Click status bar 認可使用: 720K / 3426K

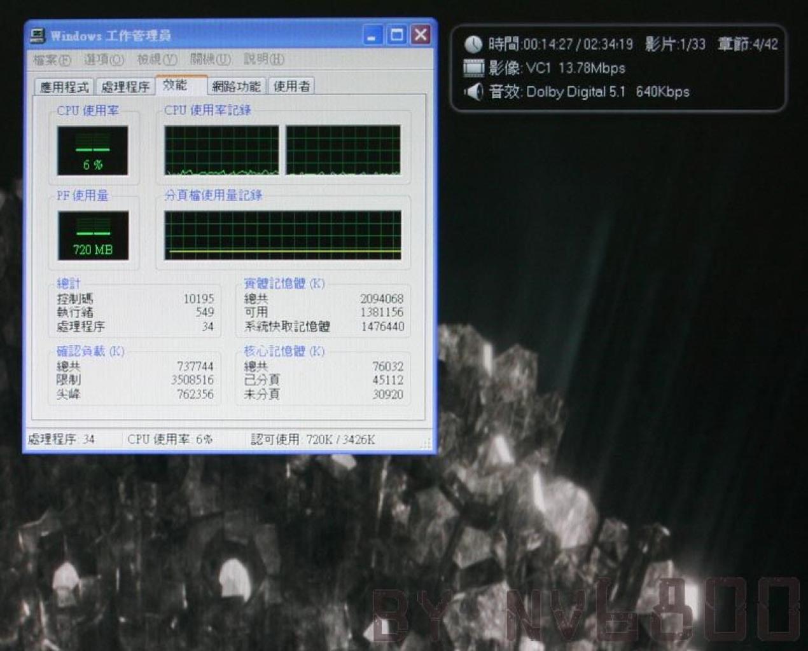[x=313, y=439]
